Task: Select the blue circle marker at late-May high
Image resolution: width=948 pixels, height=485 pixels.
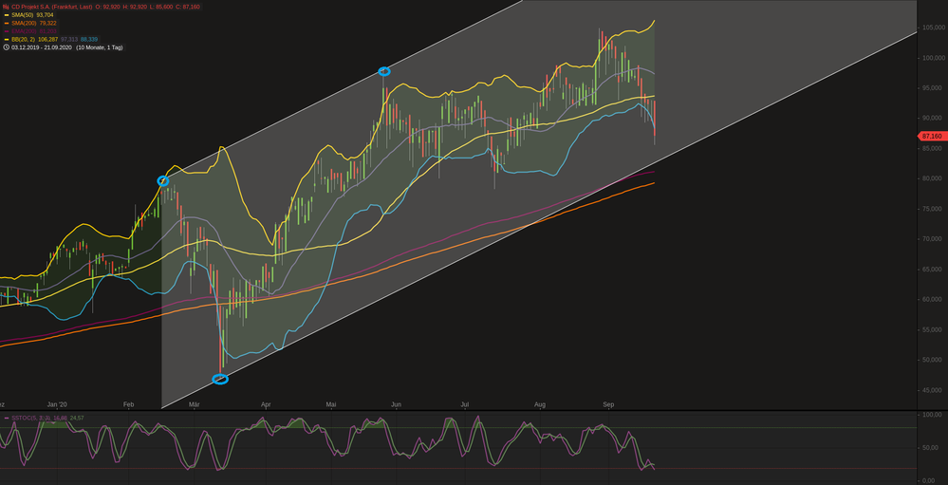Action: [384, 71]
